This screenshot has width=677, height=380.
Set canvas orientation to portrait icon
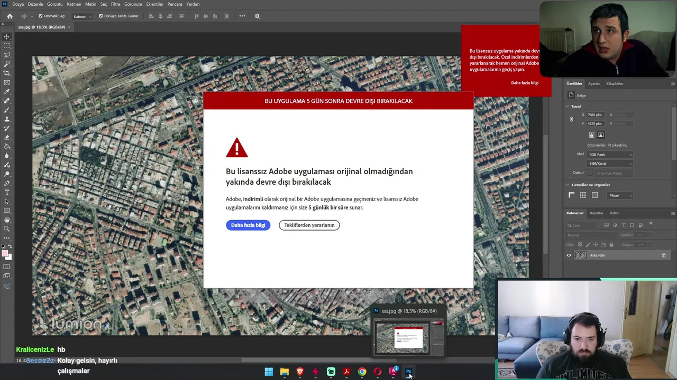pos(592,135)
